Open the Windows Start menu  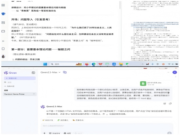pyautogui.click(x=45, y=64)
